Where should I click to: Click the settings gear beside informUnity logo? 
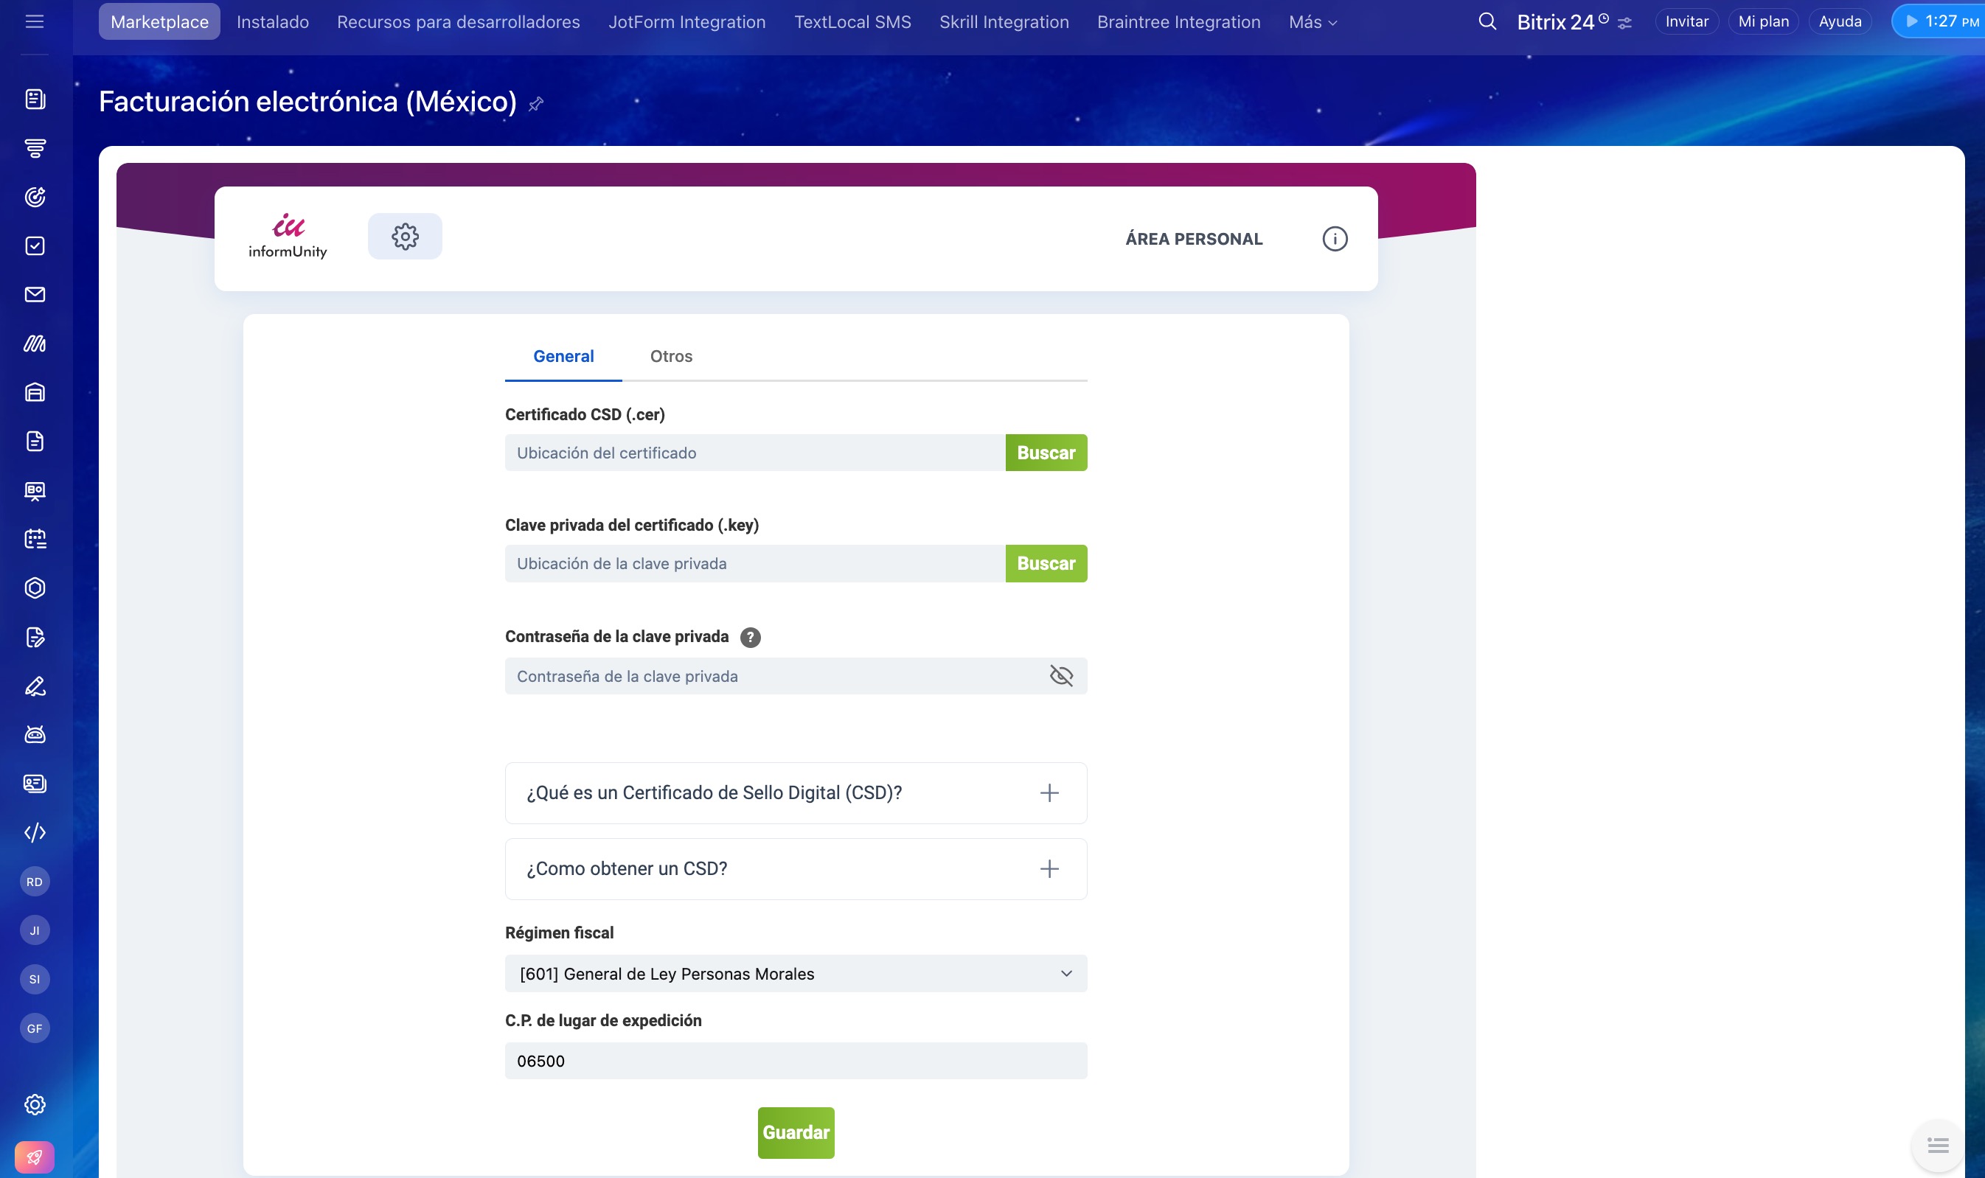[405, 237]
